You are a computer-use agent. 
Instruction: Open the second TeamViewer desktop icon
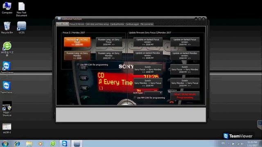(x=7, y=88)
